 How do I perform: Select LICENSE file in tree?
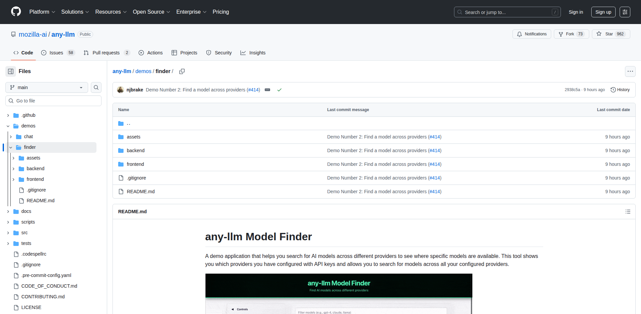pos(31,307)
